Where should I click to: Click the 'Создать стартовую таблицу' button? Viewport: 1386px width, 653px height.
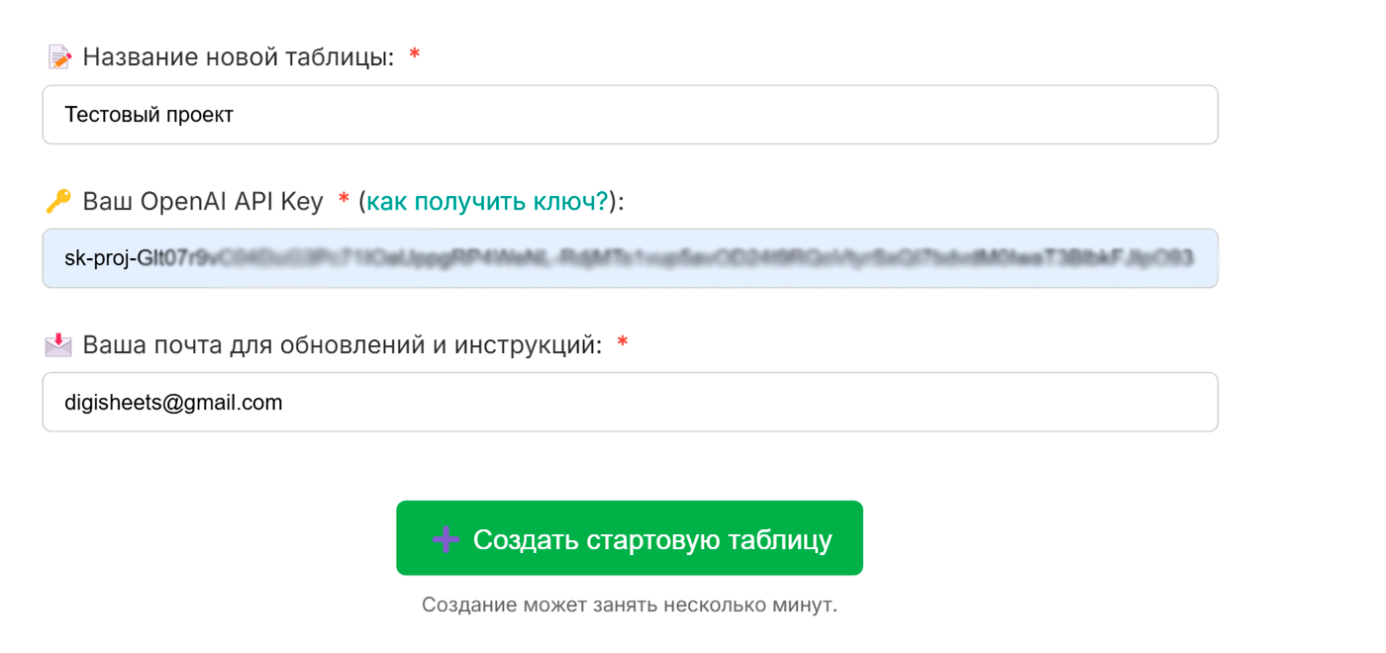[x=630, y=538]
